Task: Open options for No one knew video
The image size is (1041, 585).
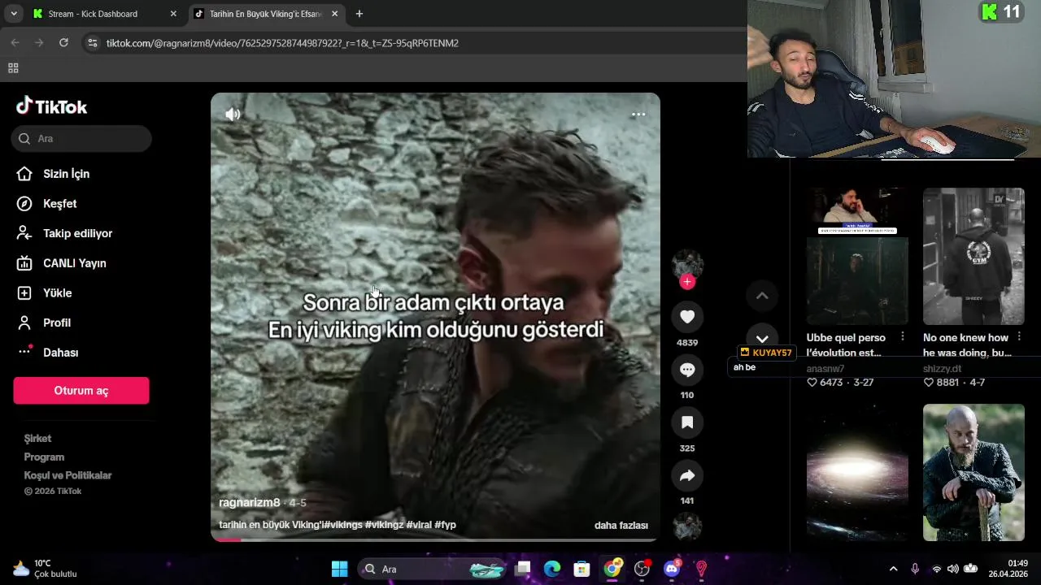Action: [1019, 337]
